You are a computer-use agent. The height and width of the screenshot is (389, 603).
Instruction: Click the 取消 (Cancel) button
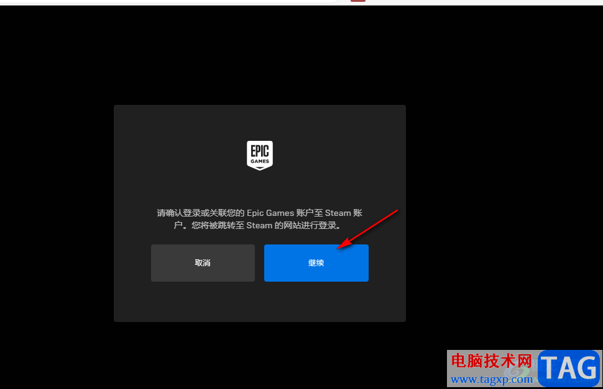click(x=203, y=263)
